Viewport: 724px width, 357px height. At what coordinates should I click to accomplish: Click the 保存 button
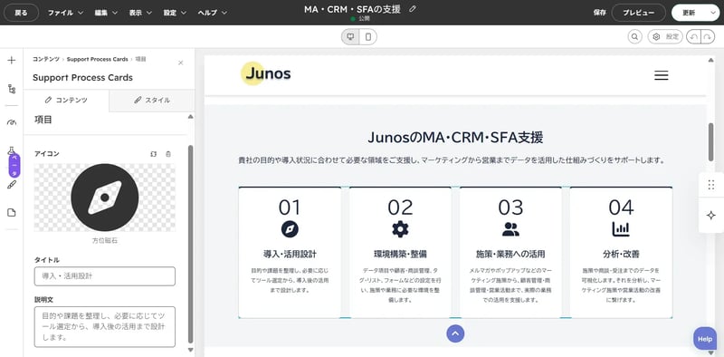click(x=599, y=13)
